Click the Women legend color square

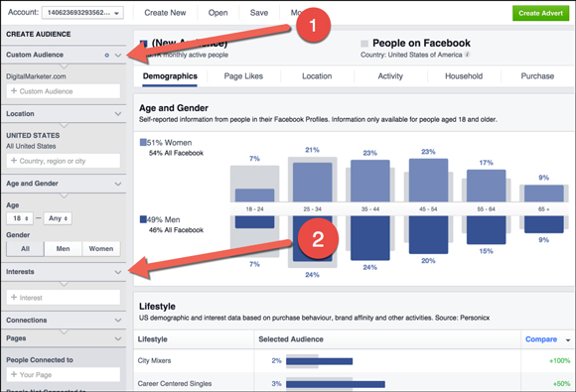click(x=143, y=143)
